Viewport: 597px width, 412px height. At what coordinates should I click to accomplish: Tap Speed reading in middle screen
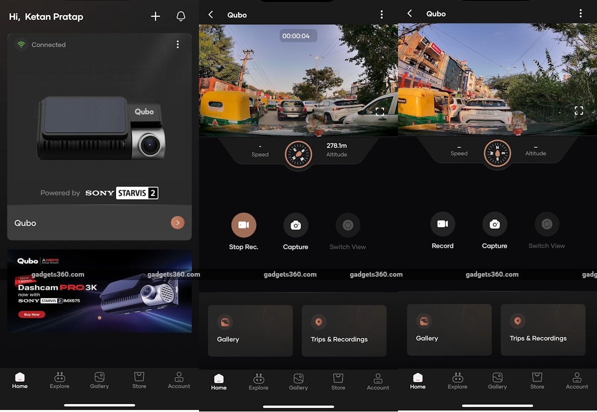pyautogui.click(x=260, y=150)
